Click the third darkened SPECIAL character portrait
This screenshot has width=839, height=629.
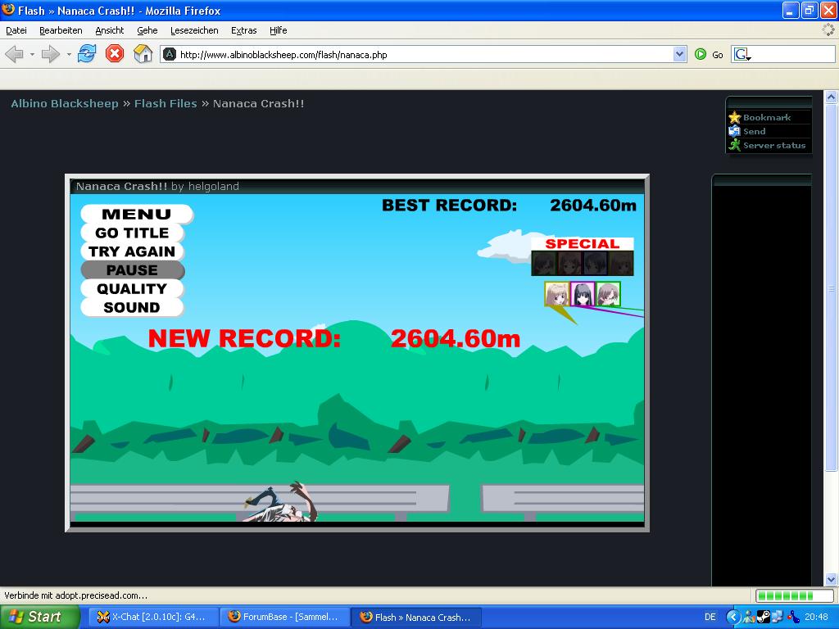(x=595, y=263)
